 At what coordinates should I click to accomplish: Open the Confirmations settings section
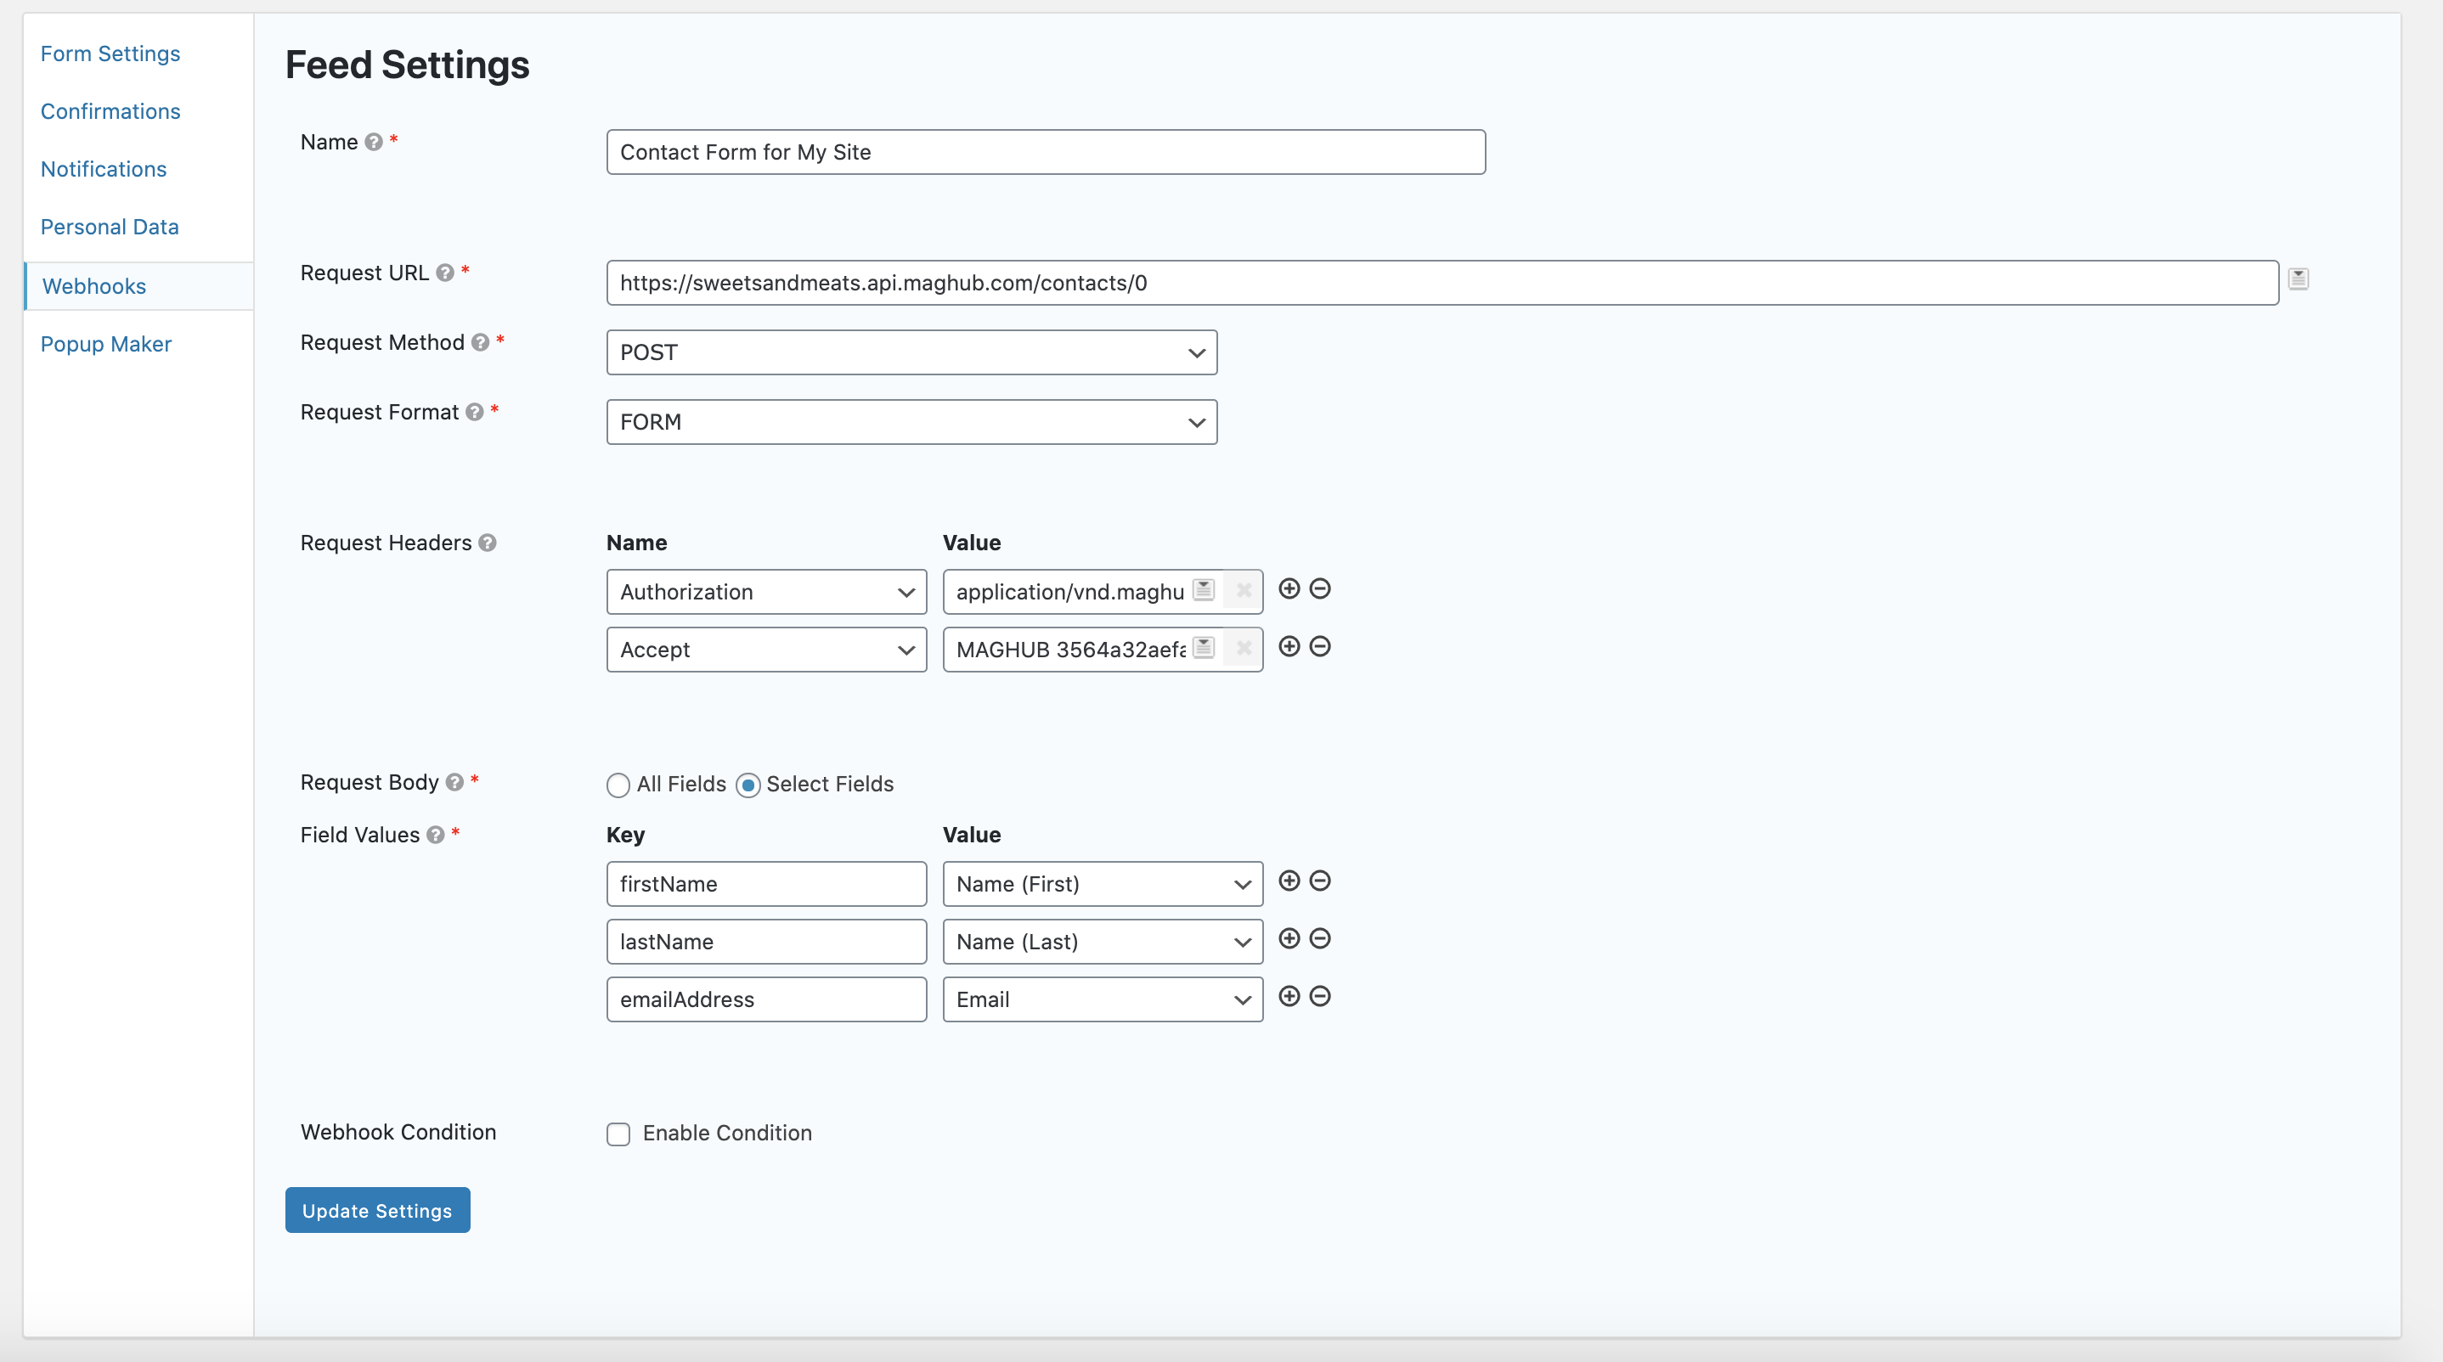click(x=110, y=111)
